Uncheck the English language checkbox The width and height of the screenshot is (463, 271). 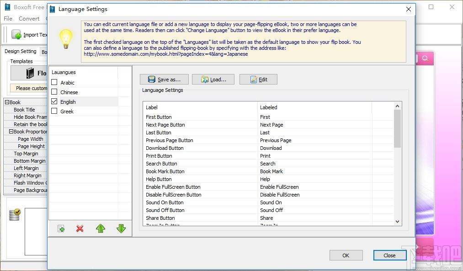54,101
